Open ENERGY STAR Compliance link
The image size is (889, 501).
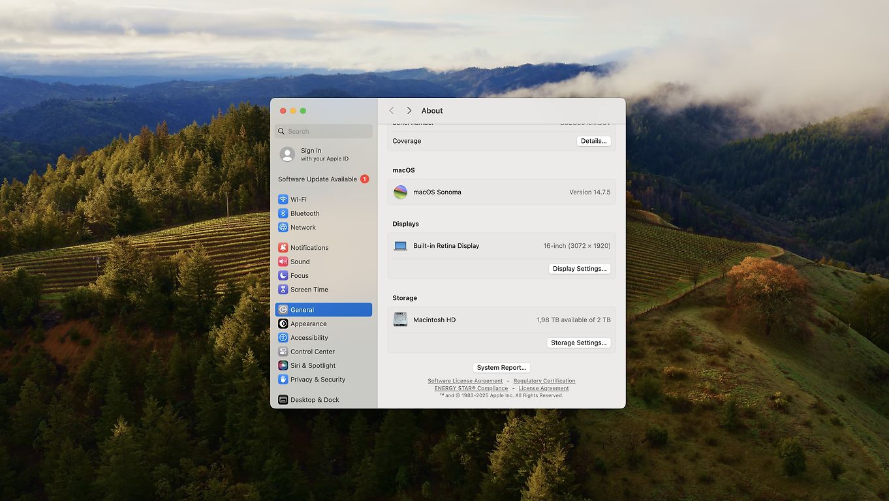[x=471, y=388]
